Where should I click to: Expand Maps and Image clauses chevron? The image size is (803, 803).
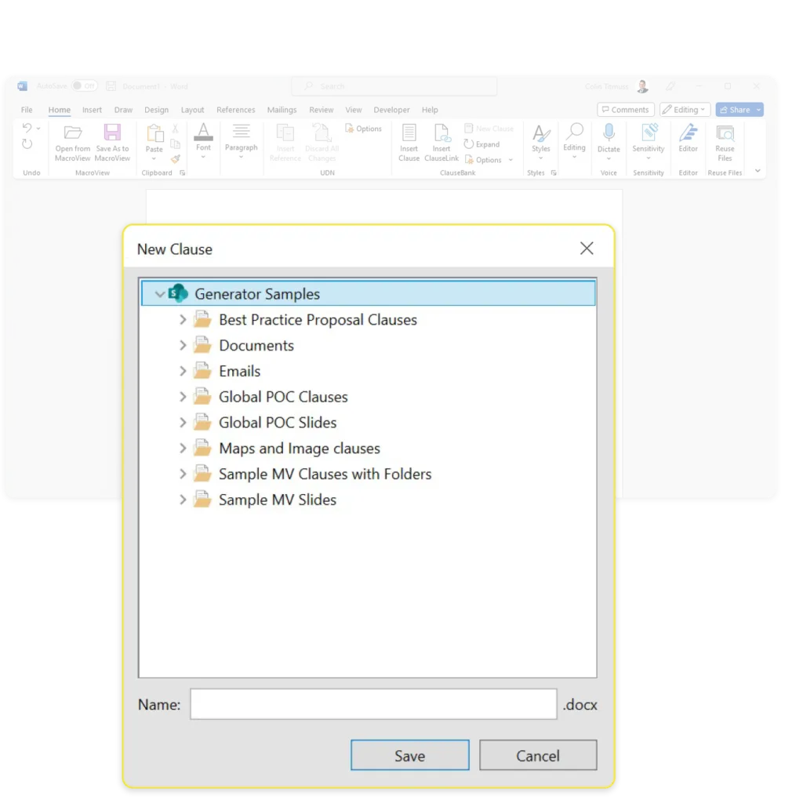pyautogui.click(x=183, y=448)
